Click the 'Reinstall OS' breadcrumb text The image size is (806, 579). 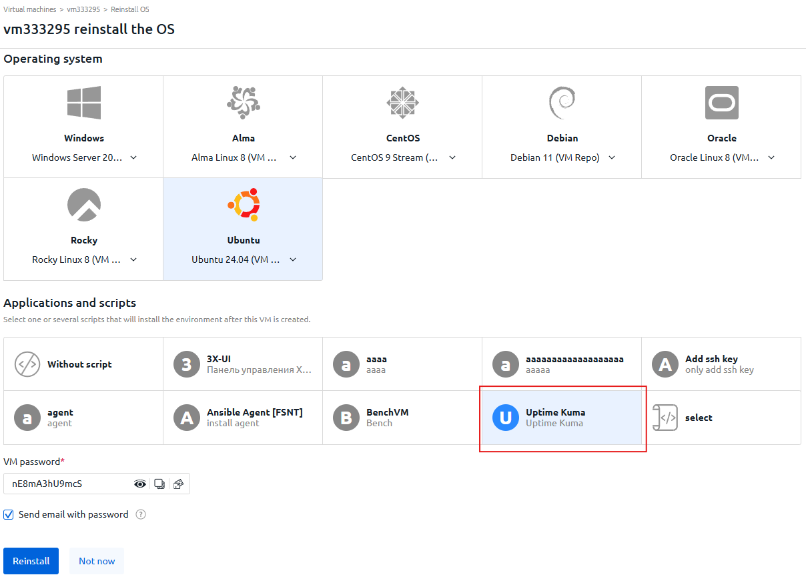coord(129,9)
